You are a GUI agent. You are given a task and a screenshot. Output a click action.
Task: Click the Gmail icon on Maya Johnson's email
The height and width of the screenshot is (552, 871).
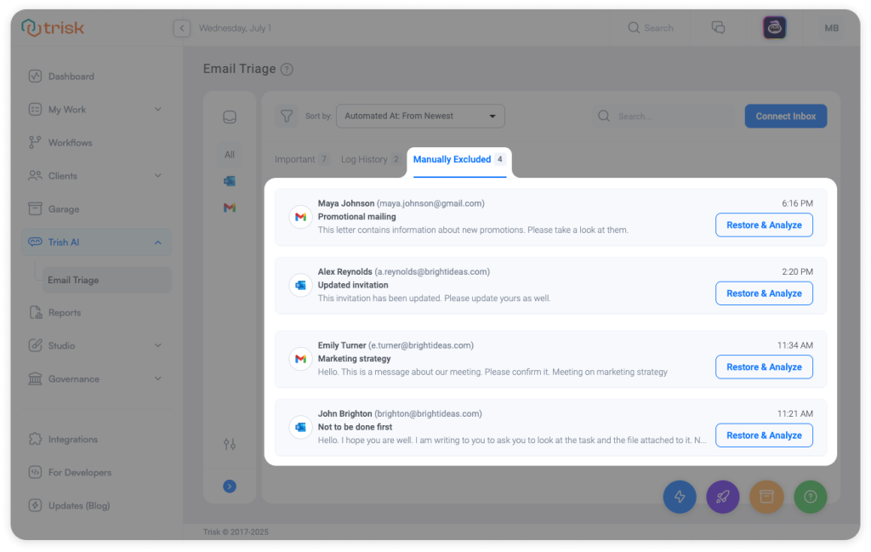300,217
